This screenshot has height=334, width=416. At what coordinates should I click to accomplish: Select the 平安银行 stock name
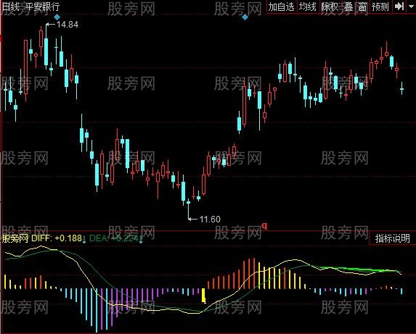[42, 7]
